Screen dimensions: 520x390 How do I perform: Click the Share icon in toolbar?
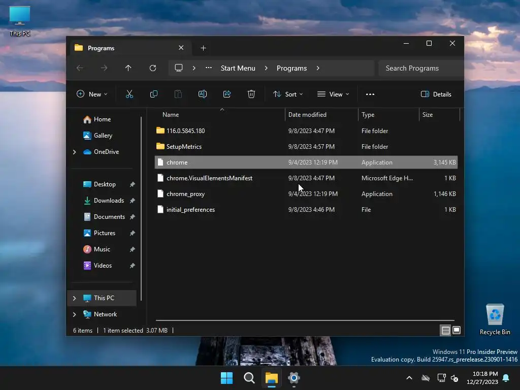point(227,94)
